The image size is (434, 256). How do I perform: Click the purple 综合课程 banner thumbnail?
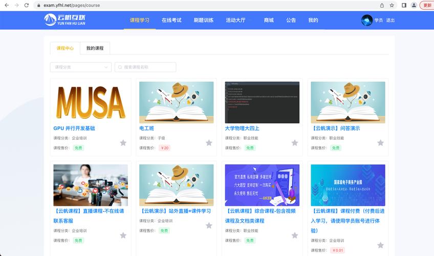(x=262, y=185)
